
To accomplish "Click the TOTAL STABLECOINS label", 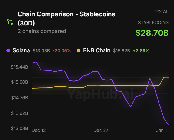I will pos(153,17).
